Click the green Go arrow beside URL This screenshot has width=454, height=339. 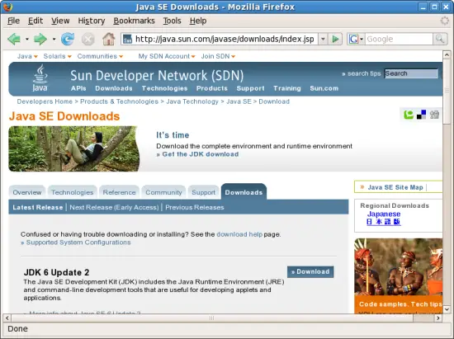[335, 39]
